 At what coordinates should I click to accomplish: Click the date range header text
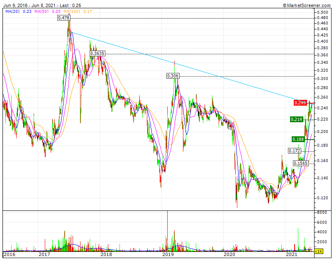(42, 5)
